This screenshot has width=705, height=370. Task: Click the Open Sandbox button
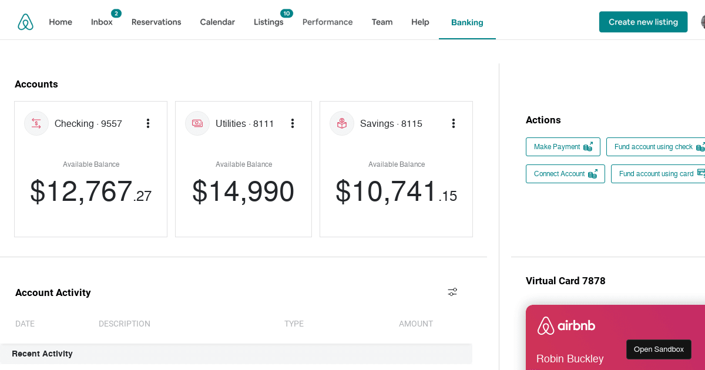659,349
